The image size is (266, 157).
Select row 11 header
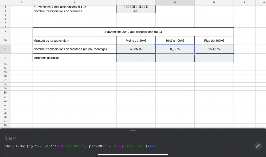5,49
